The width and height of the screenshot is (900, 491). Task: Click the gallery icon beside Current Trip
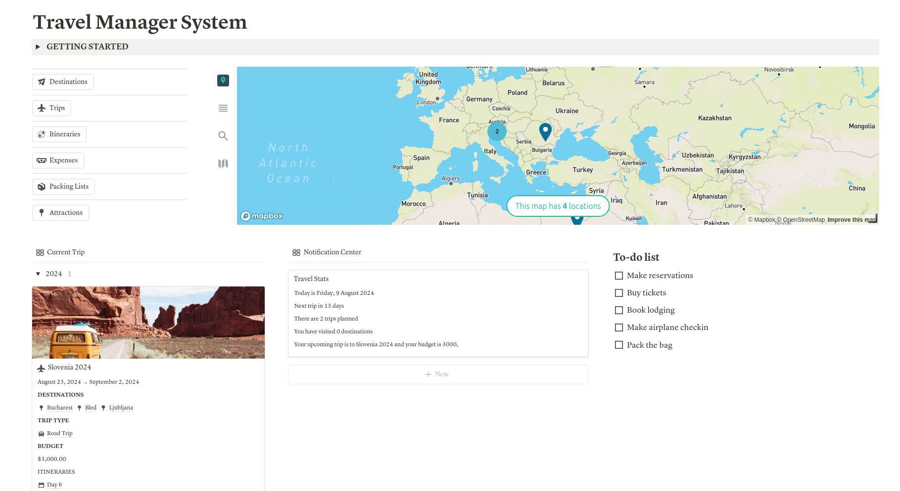point(40,252)
